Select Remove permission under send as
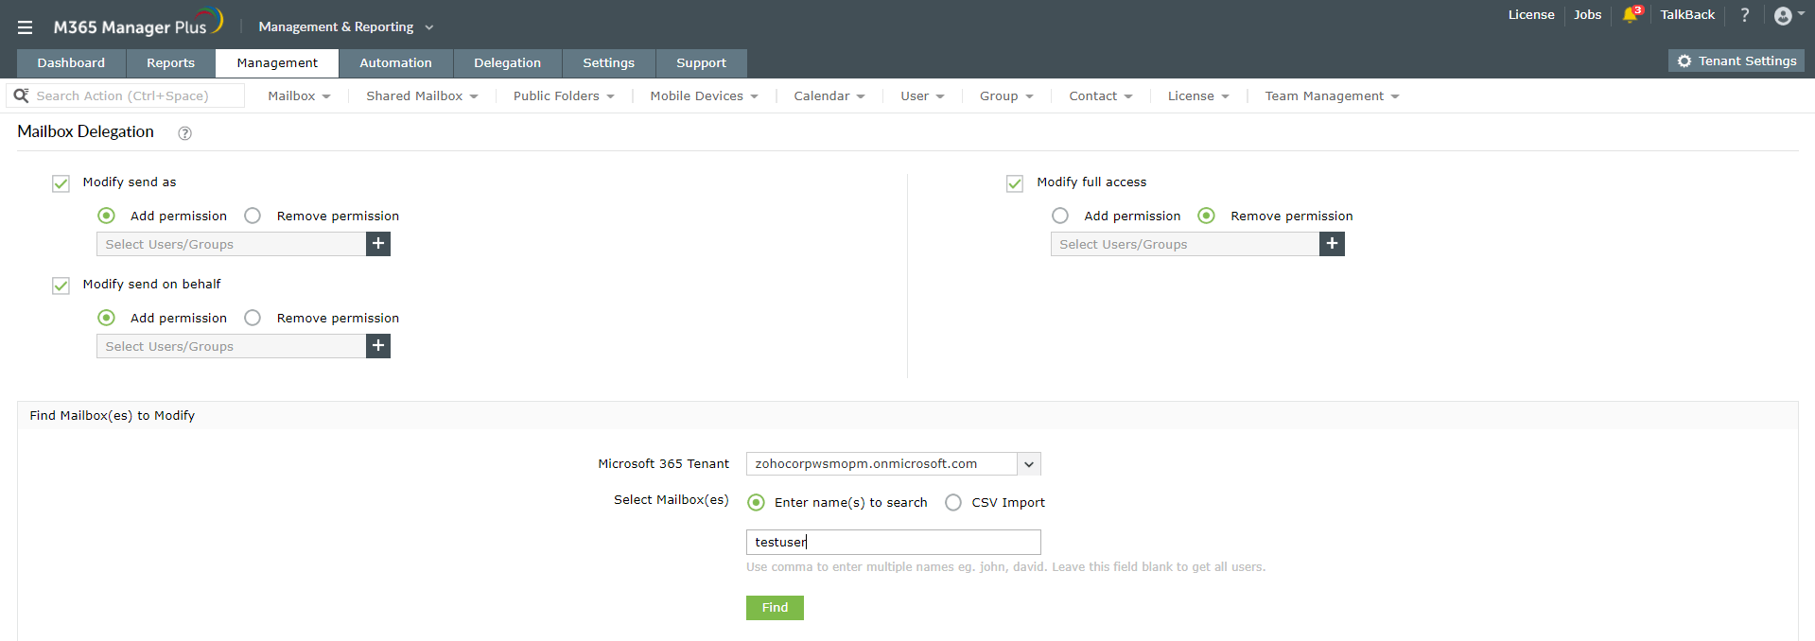Viewport: 1815px width, 641px height. pyautogui.click(x=253, y=216)
